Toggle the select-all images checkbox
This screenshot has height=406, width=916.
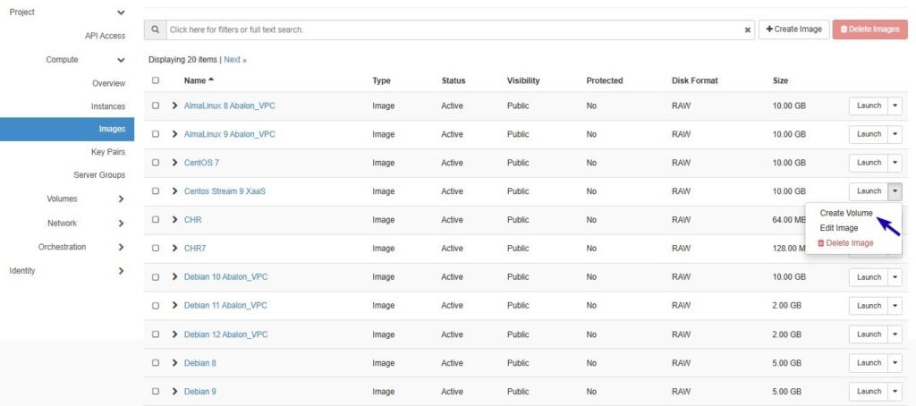[156, 80]
